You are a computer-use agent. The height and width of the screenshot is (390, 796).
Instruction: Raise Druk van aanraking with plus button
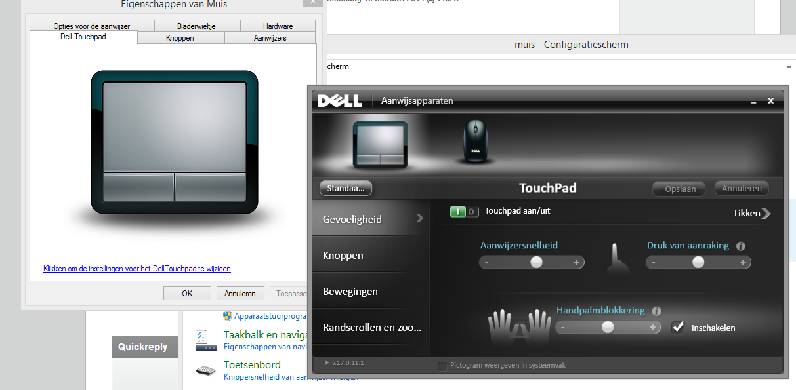pos(744,263)
